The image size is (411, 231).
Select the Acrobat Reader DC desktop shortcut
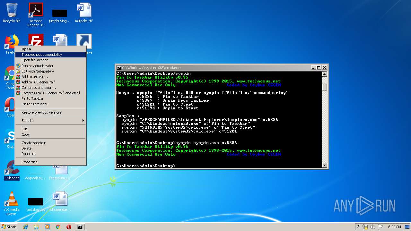pos(36,14)
